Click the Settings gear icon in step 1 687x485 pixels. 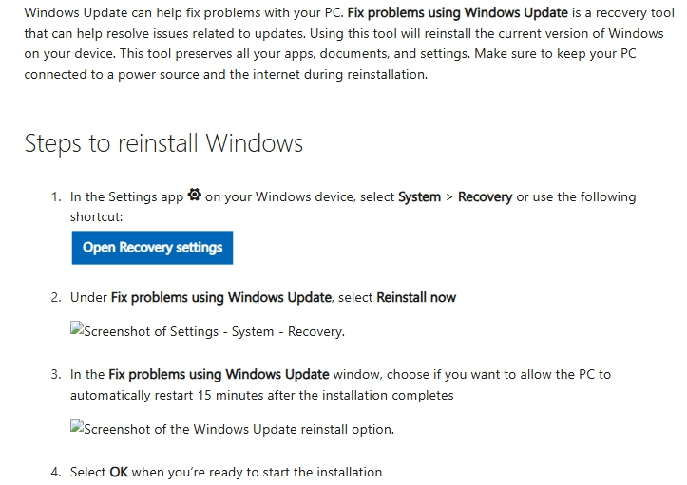tap(195, 195)
